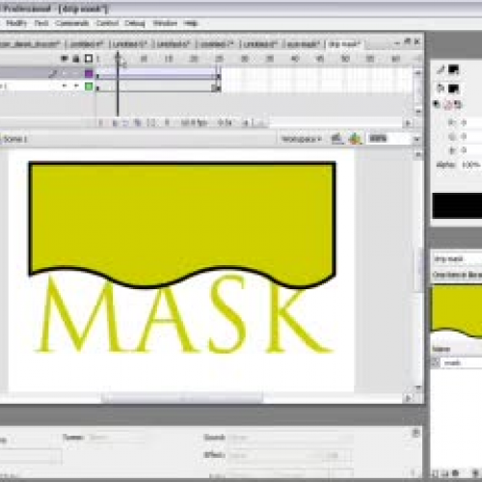Viewport: 482px width, 482px height.
Task: Click the Properties panel corner options icon
Action: [x=415, y=433]
